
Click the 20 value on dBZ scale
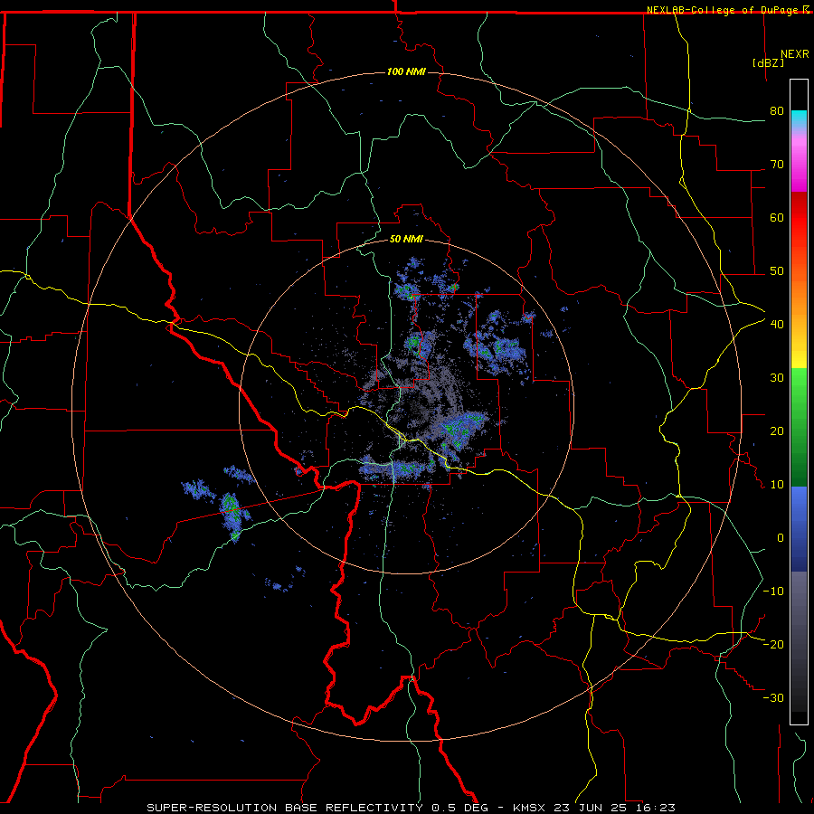[777, 431]
